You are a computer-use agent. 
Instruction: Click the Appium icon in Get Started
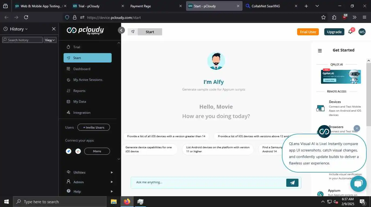(x=320, y=194)
